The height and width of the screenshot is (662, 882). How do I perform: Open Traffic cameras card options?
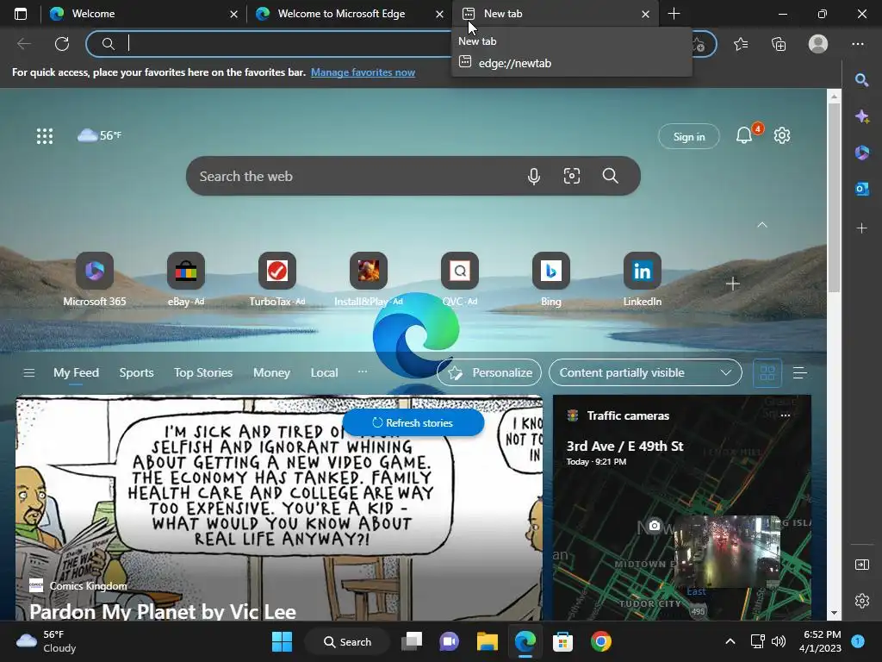pyautogui.click(x=786, y=415)
